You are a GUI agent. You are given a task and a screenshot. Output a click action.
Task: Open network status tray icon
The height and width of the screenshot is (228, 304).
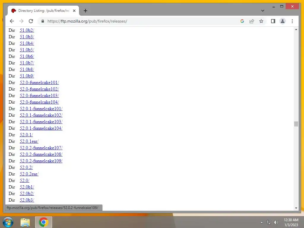[269, 222]
